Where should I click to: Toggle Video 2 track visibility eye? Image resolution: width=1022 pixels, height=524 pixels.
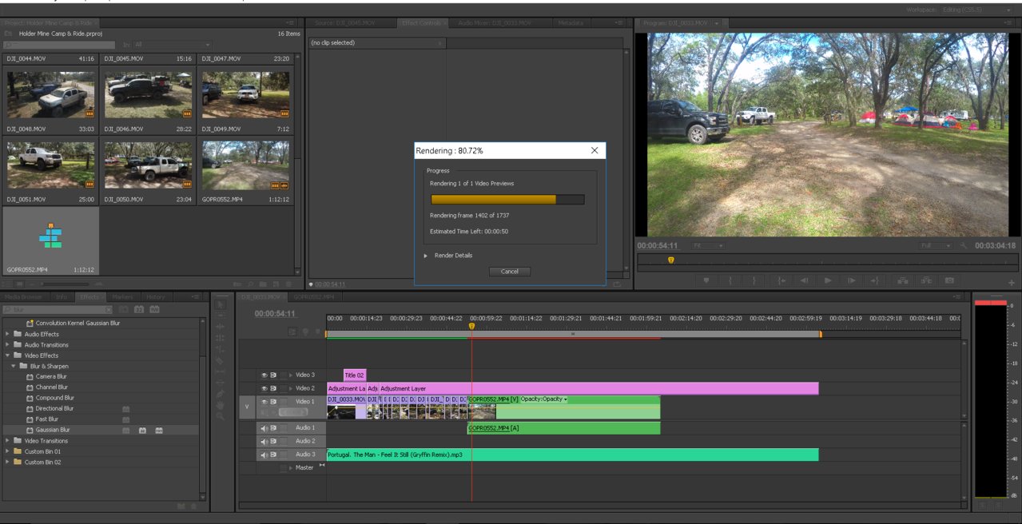pos(264,388)
